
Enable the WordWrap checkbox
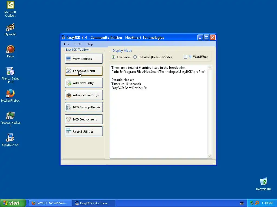185,57
